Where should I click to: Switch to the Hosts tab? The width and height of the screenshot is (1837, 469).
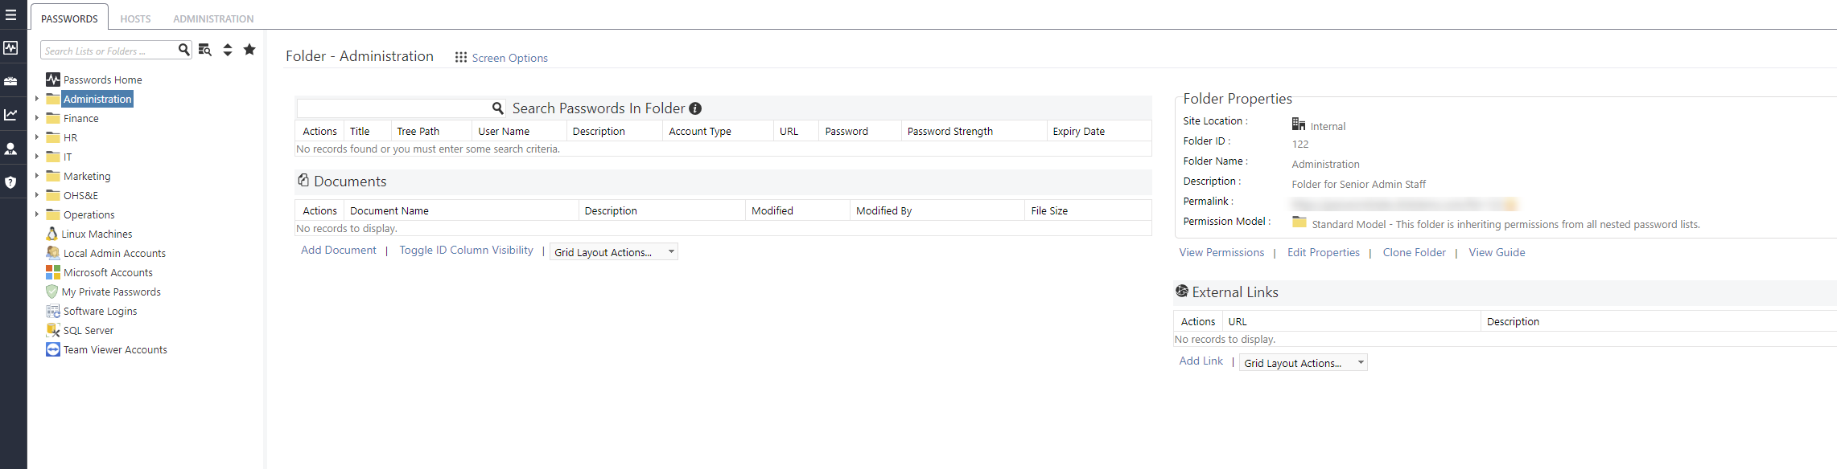[x=135, y=18]
